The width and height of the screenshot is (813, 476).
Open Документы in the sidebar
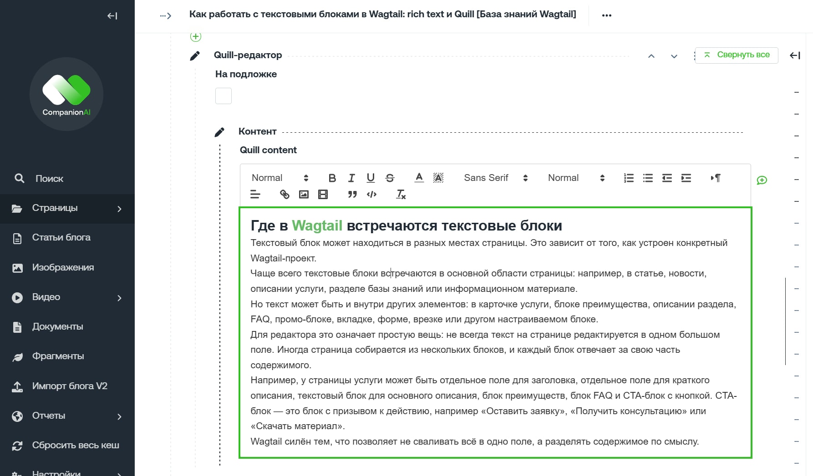click(67, 327)
